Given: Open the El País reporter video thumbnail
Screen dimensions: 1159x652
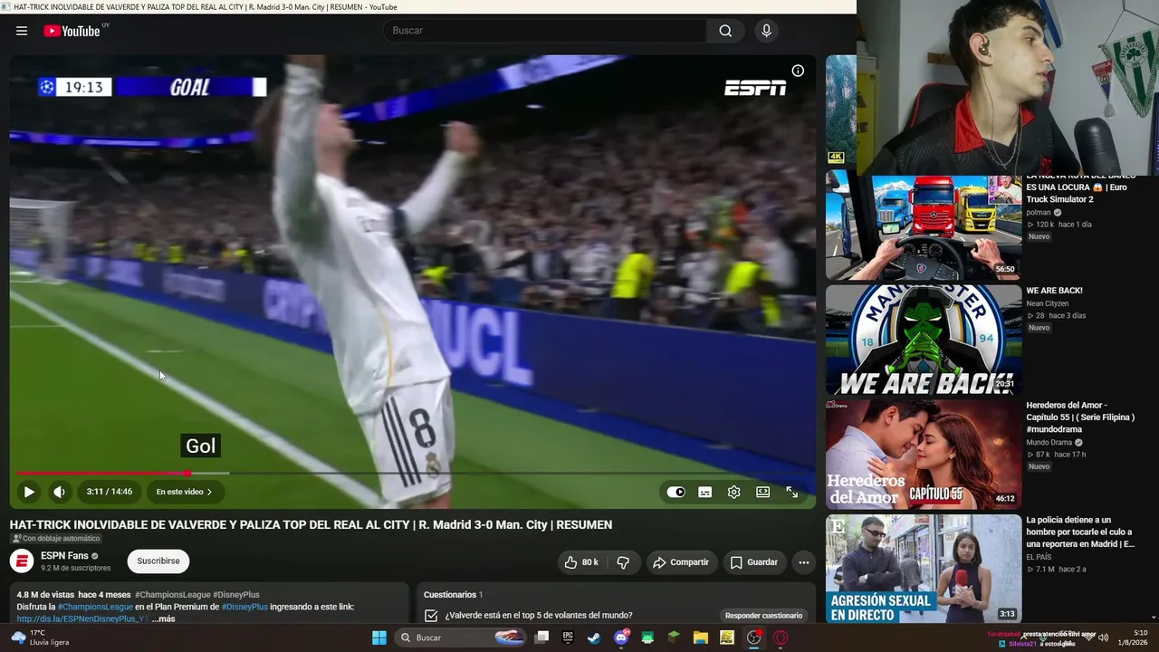Looking at the screenshot, I should pos(924,569).
